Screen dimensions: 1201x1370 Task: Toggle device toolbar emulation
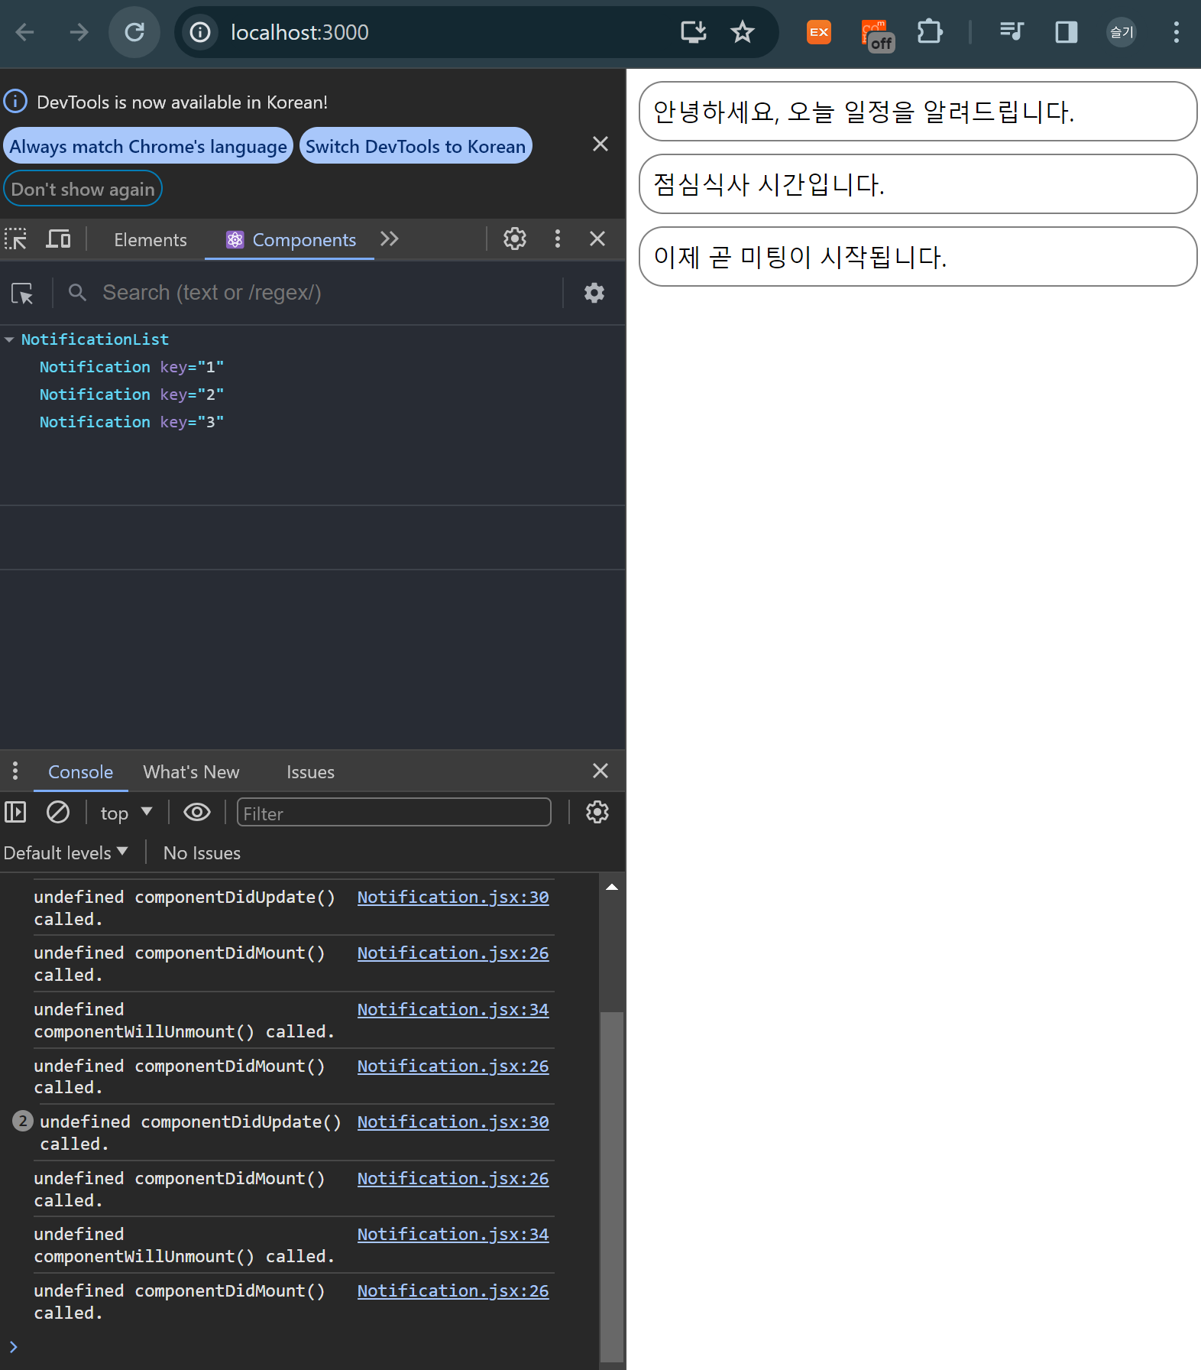pyautogui.click(x=58, y=239)
